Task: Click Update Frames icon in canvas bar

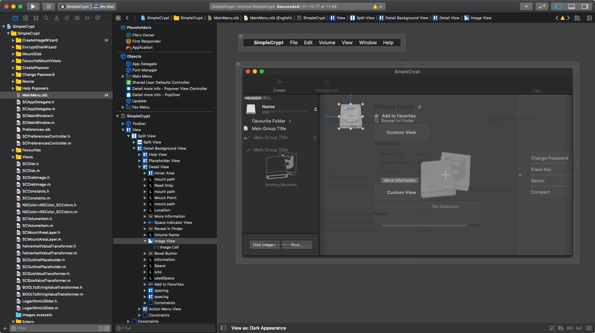Action: (x=552, y=328)
